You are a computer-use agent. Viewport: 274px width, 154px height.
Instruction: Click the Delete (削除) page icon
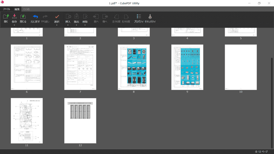pos(85,17)
